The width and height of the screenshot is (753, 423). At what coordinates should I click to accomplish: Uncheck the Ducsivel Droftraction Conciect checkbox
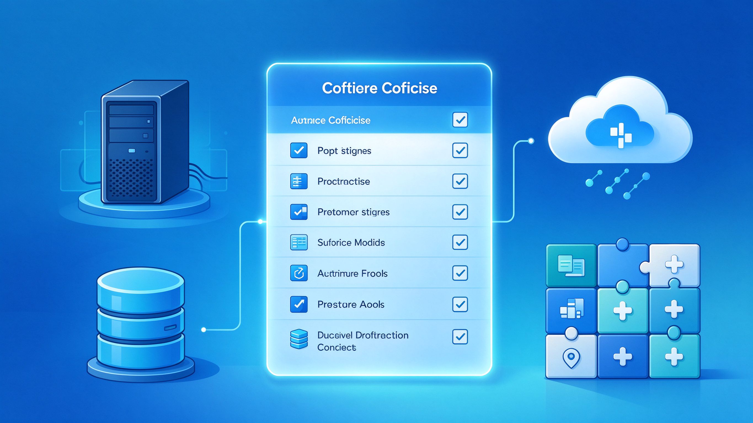[x=460, y=337]
